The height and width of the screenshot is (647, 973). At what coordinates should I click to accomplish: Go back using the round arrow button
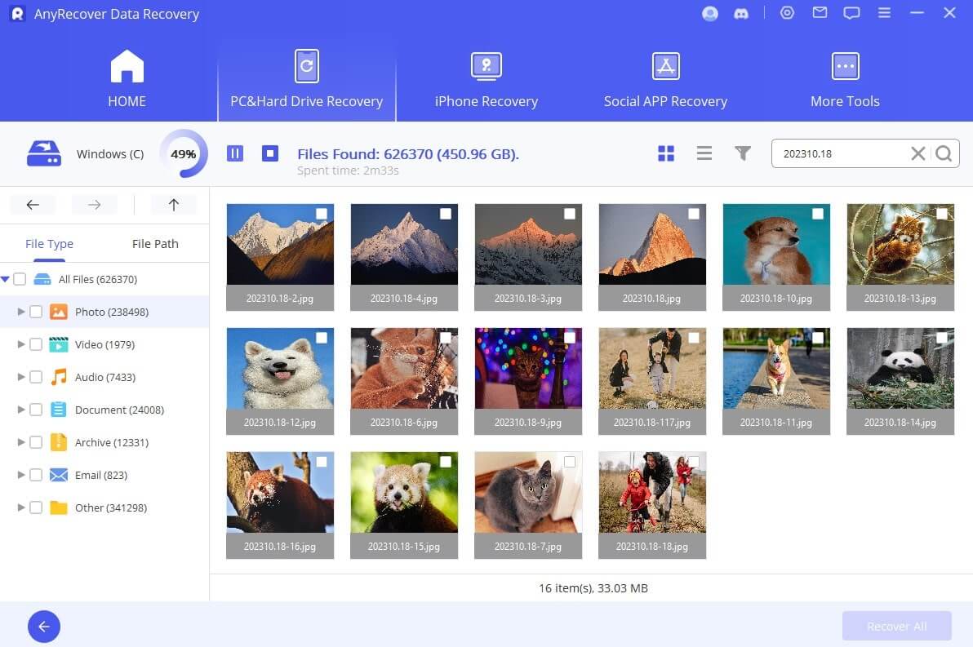click(44, 626)
